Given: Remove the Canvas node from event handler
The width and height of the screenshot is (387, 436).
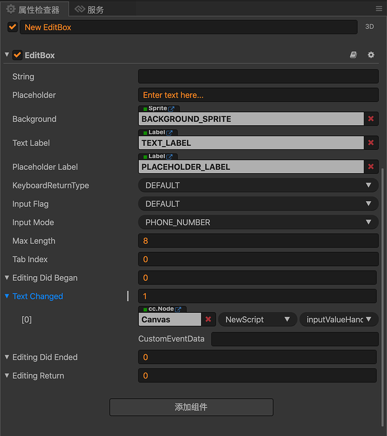Looking at the screenshot, I should click(x=208, y=319).
